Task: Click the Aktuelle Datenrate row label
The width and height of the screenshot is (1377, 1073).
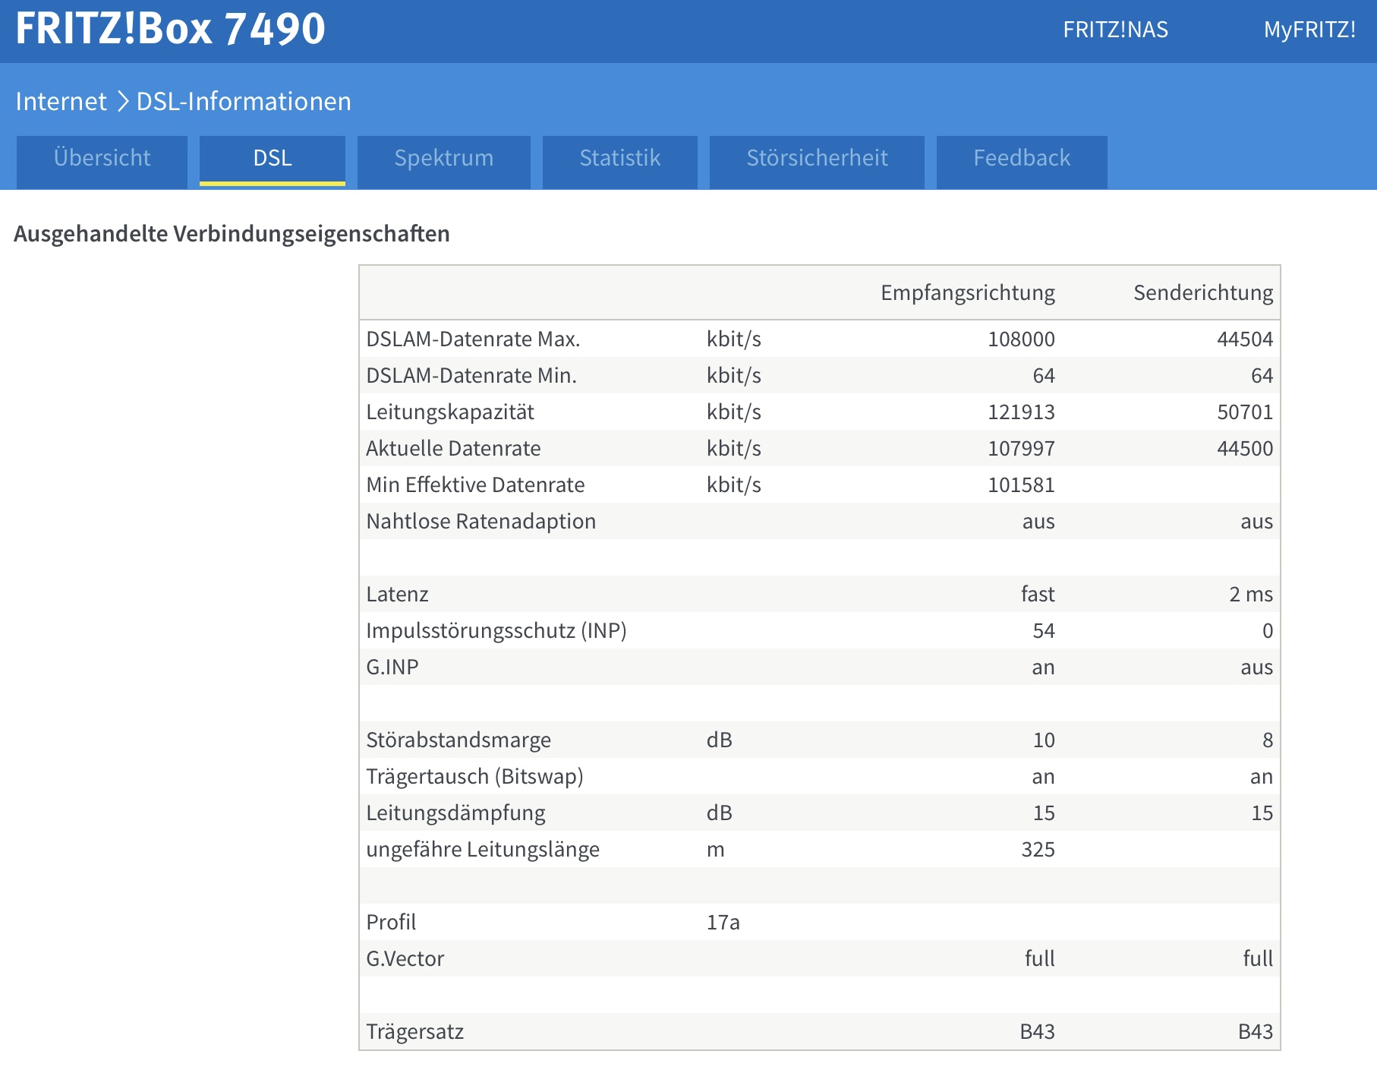Action: pos(453,448)
